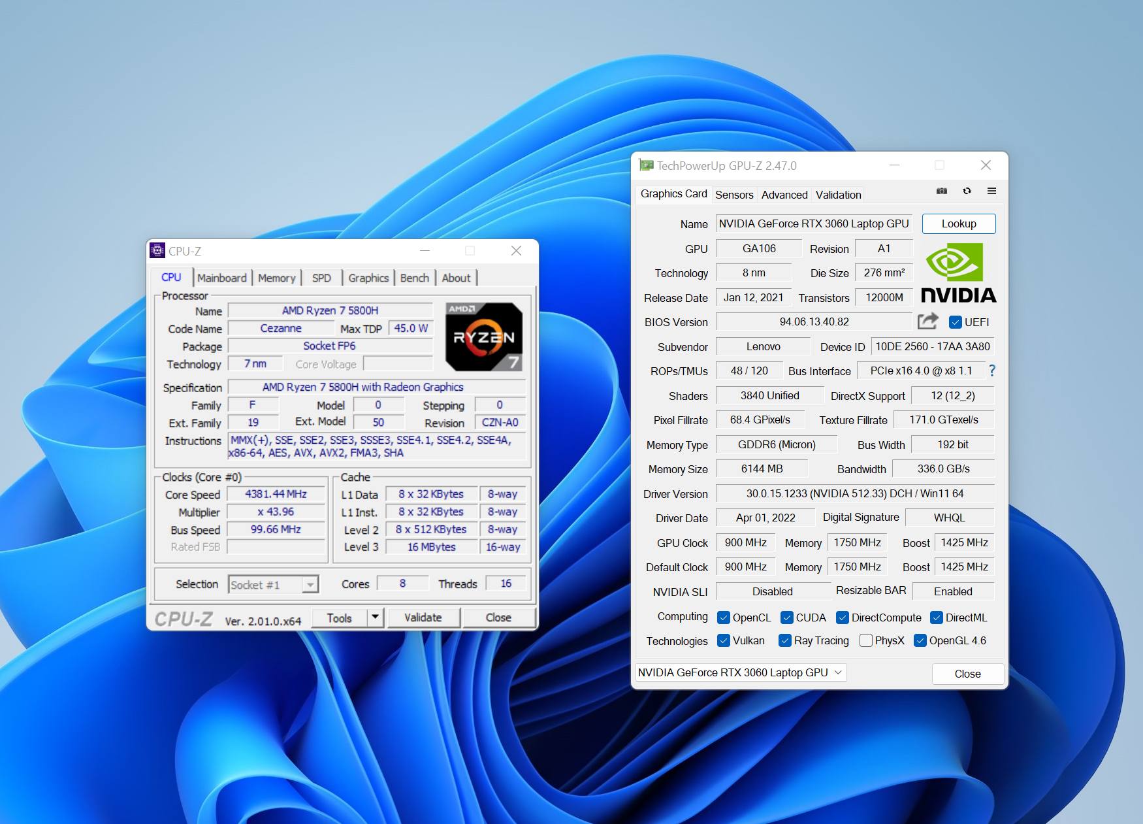Take a GPU-Z screenshot with camera icon
1143x824 pixels.
tap(941, 191)
